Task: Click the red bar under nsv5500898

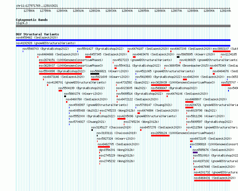Action: (60, 74)
